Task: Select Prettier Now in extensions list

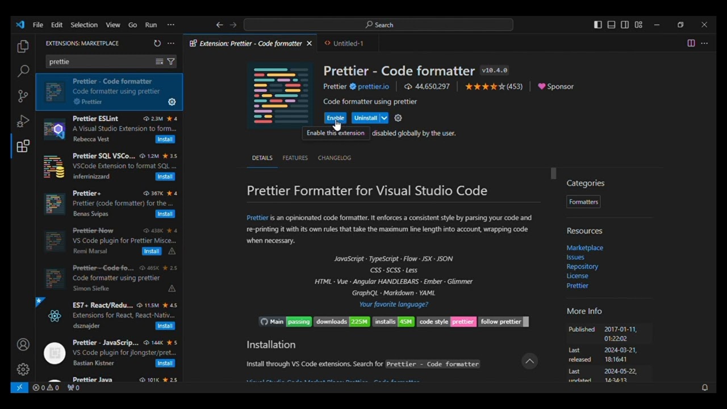Action: point(109,241)
